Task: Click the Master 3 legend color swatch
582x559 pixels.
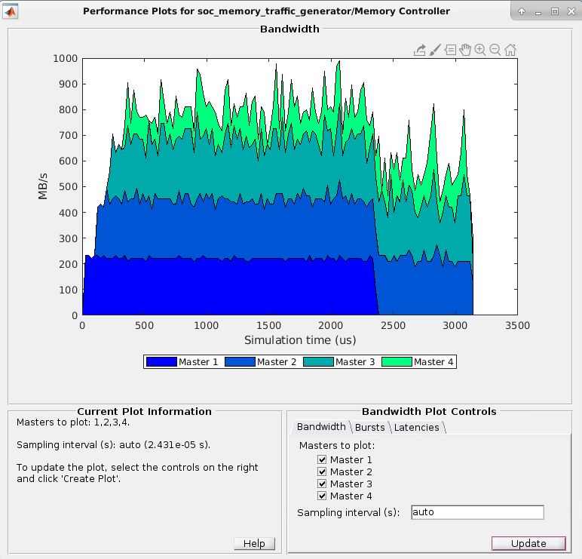Action: coord(318,362)
